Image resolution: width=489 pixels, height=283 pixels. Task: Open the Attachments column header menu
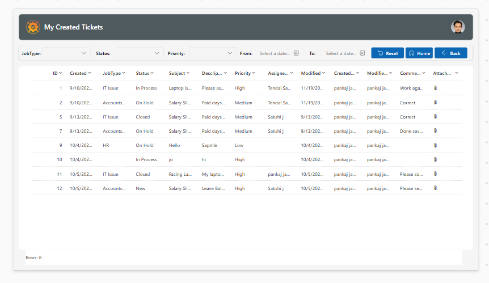click(457, 73)
